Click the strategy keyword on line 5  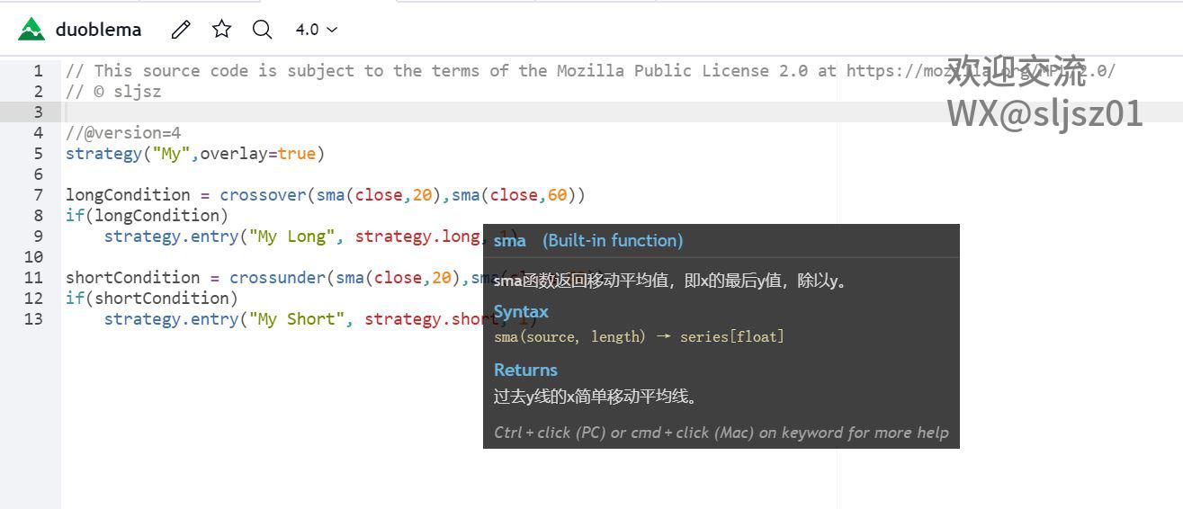[103, 154]
